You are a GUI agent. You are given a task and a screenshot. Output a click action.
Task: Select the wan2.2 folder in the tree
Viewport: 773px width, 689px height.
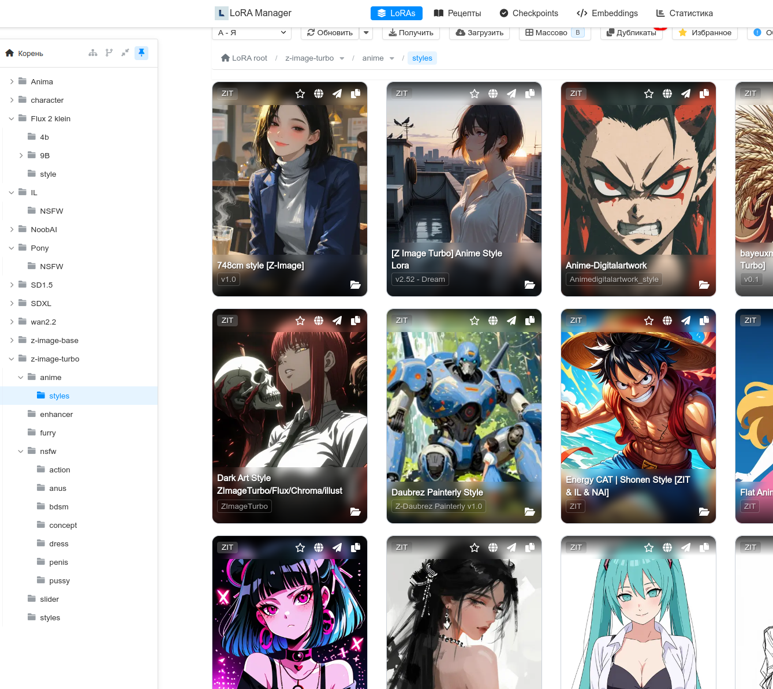(x=79, y=322)
